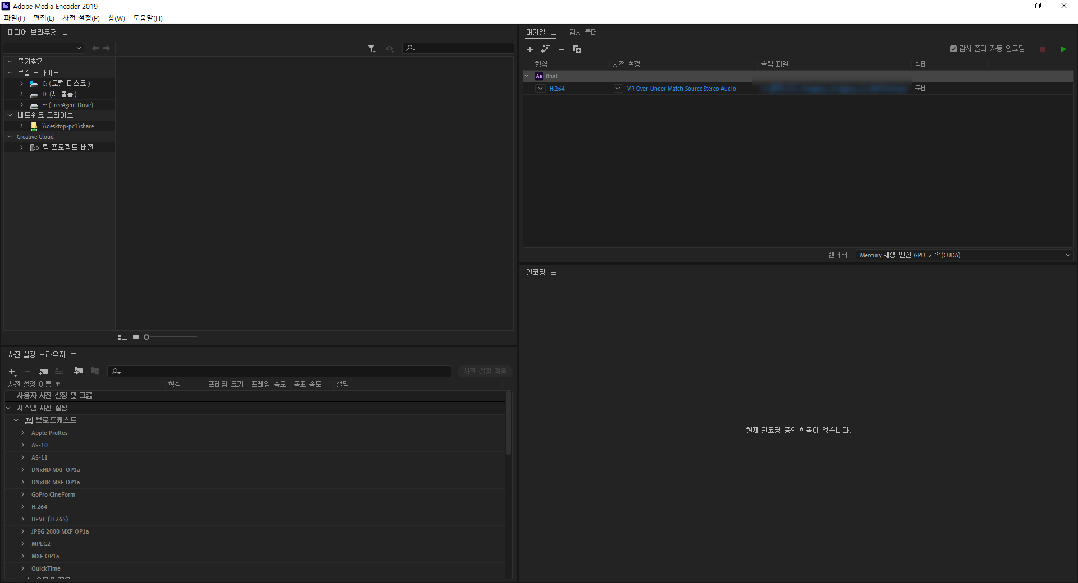
Task: Open the H.264 format dropdown arrow
Action: tap(540, 89)
